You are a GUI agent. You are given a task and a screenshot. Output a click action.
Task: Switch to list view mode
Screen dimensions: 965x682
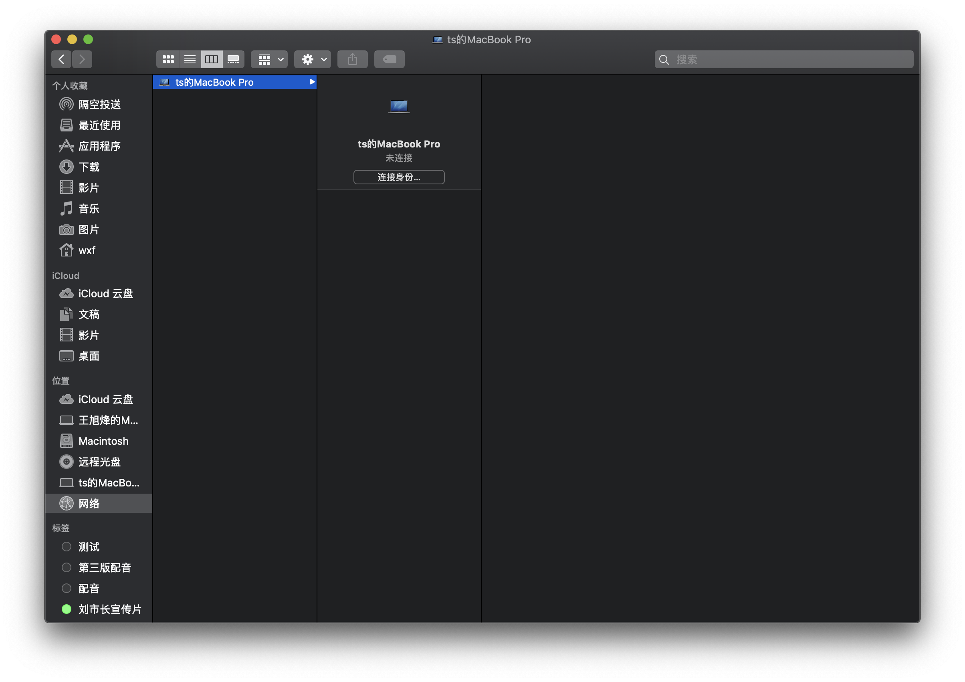click(x=190, y=59)
